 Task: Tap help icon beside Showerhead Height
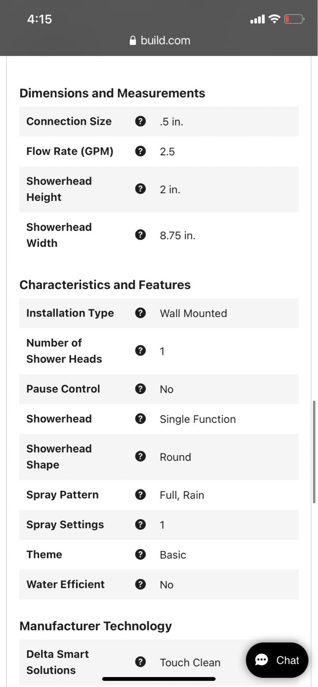(x=141, y=189)
